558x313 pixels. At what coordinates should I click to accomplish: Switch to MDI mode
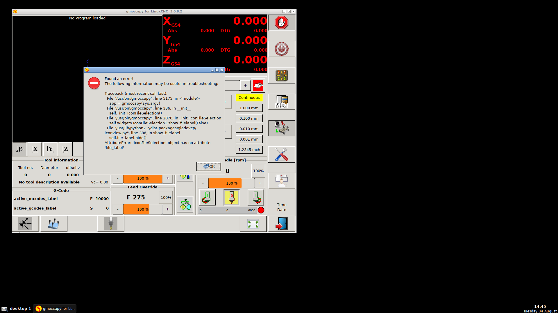click(x=281, y=102)
